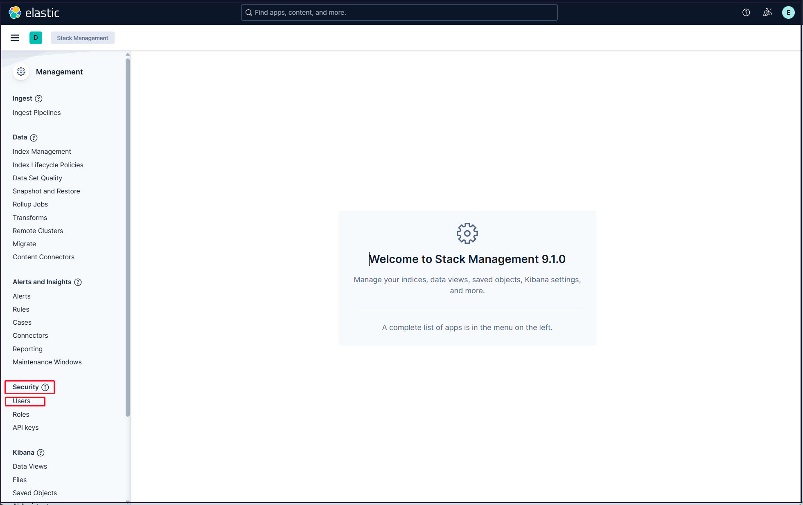The height and width of the screenshot is (505, 803).
Task: Click Welcome to Stack Management 9.1.0 heading
Action: point(467,259)
